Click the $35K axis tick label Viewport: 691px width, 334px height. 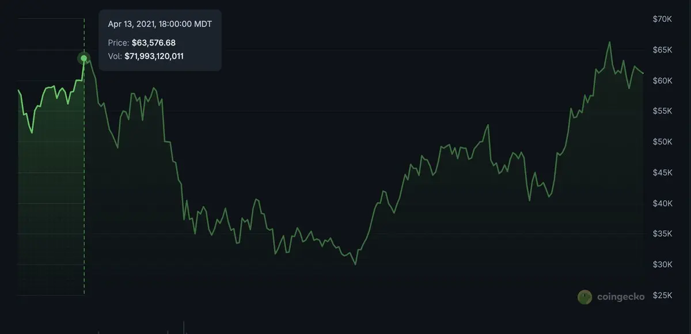tap(662, 234)
